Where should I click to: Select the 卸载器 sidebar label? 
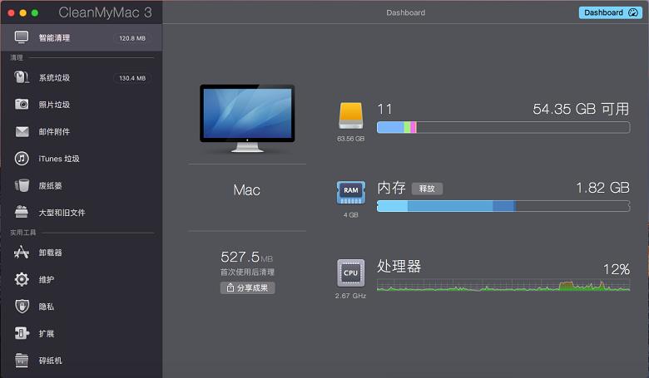(51, 253)
